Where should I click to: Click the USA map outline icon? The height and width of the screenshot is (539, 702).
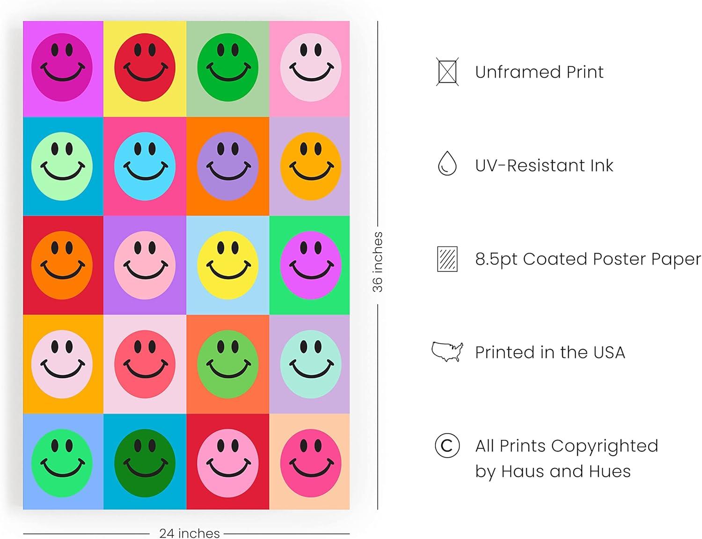click(x=447, y=351)
